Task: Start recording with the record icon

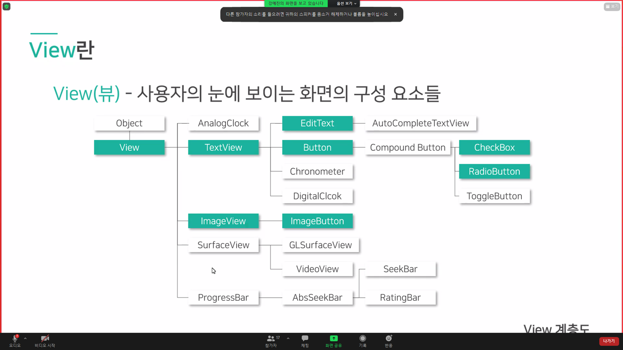Action: click(363, 338)
